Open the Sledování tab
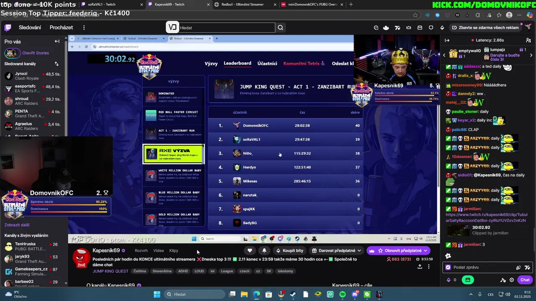536x301 pixels. point(30,28)
